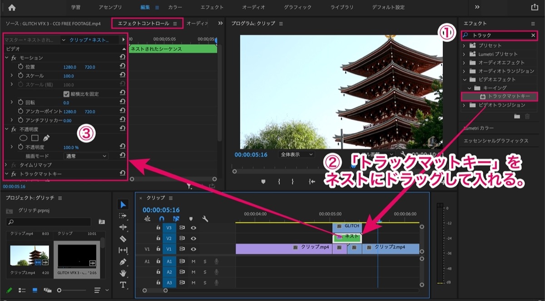Select the Hand tool
This screenshot has height=301, width=545.
tap(123, 273)
